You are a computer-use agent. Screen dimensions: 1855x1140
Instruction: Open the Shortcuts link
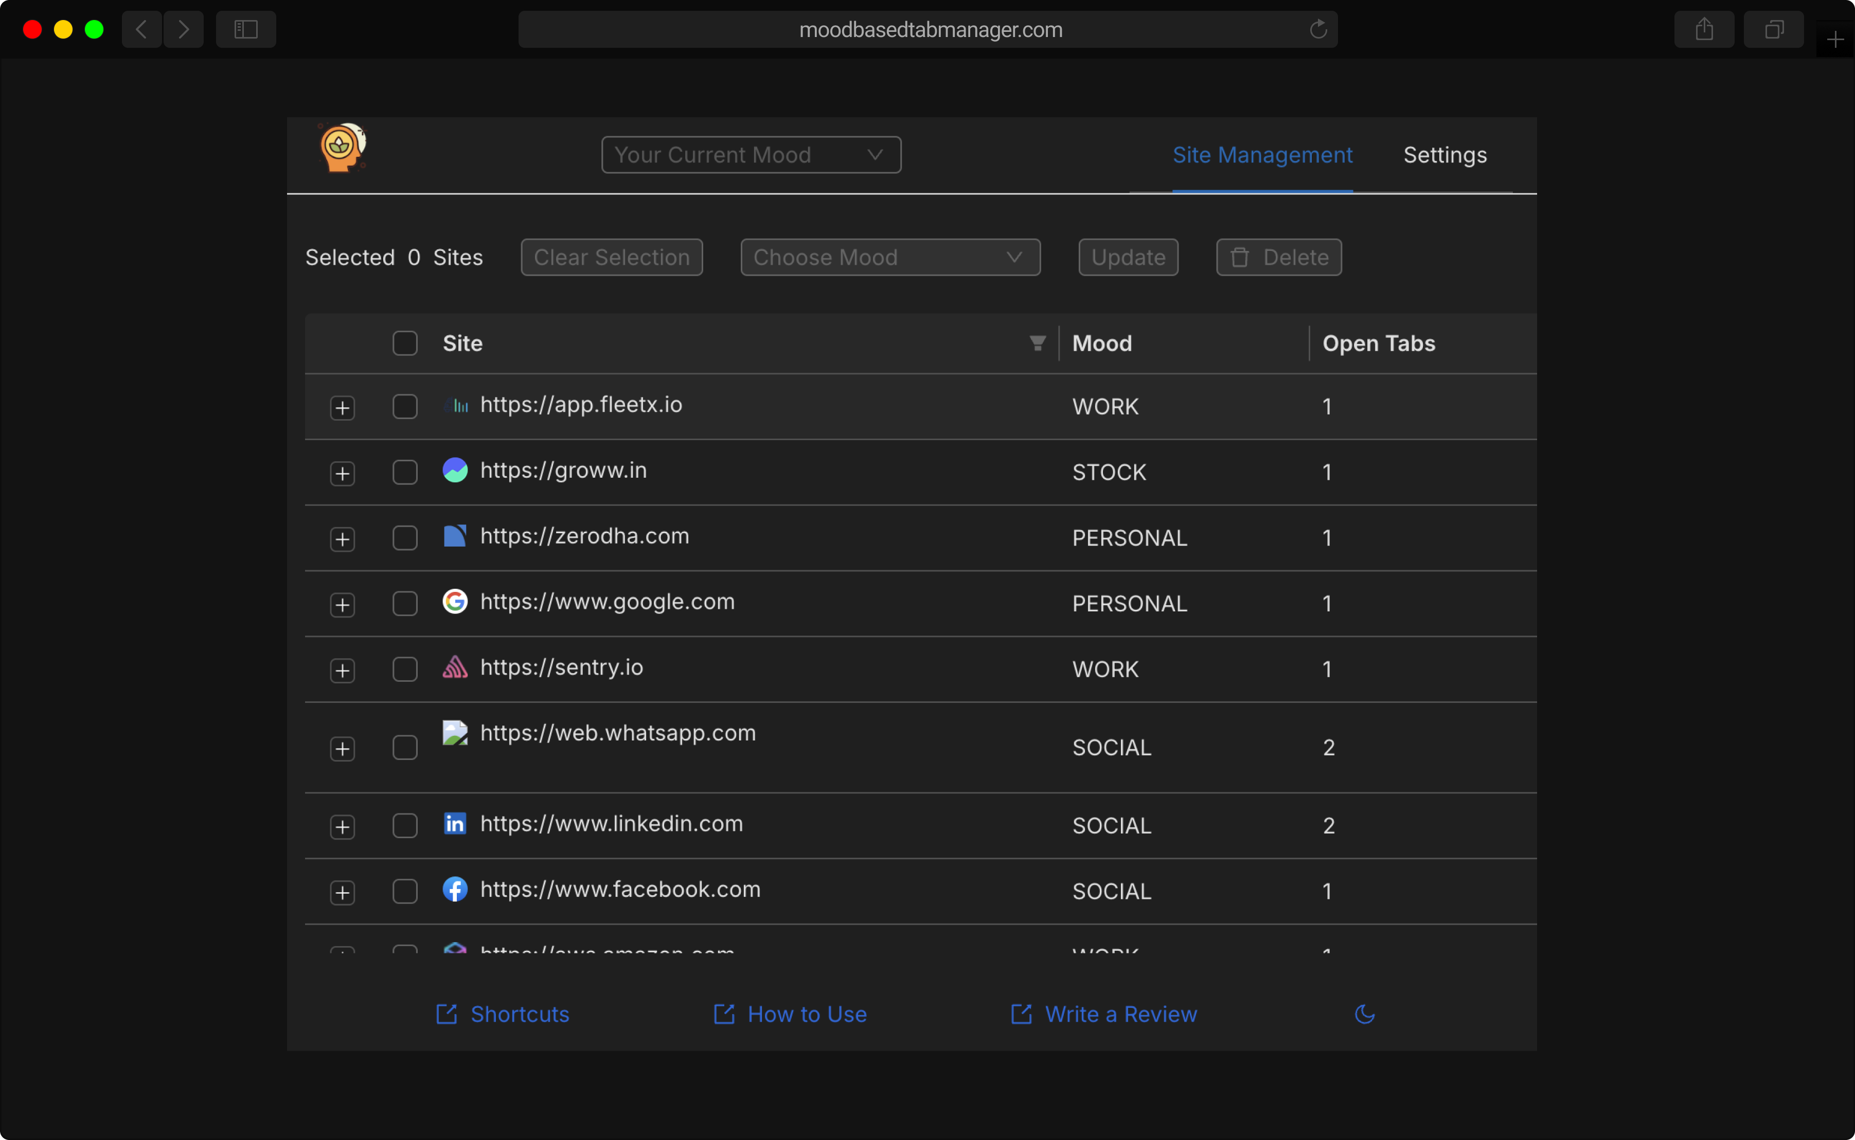click(520, 1014)
